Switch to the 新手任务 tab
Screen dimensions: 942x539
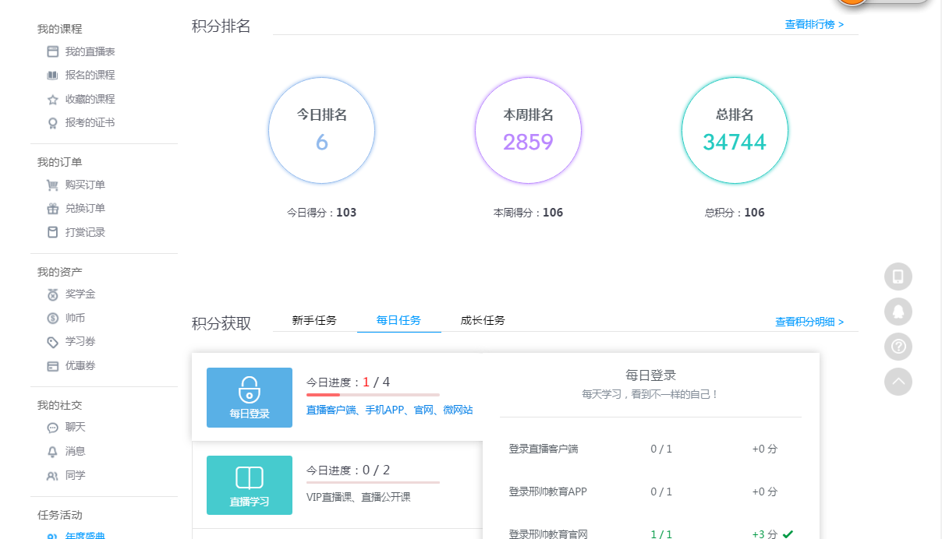(314, 320)
